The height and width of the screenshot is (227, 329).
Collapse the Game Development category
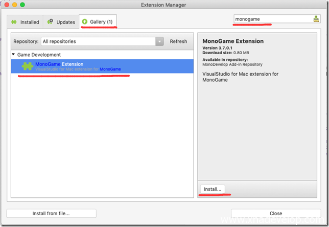14,55
